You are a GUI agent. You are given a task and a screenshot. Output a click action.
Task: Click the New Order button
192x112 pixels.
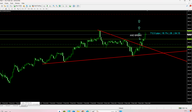click(18, 6)
